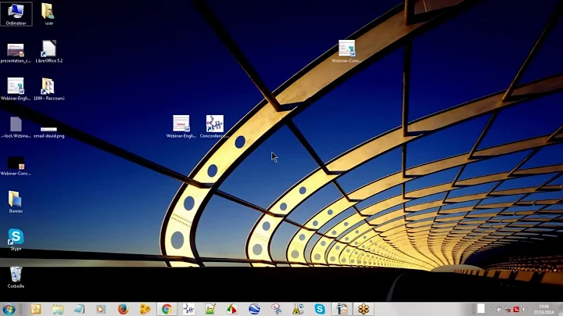563x316 pixels.
Task: Open the volume speaker tray icon
Action: point(525,309)
